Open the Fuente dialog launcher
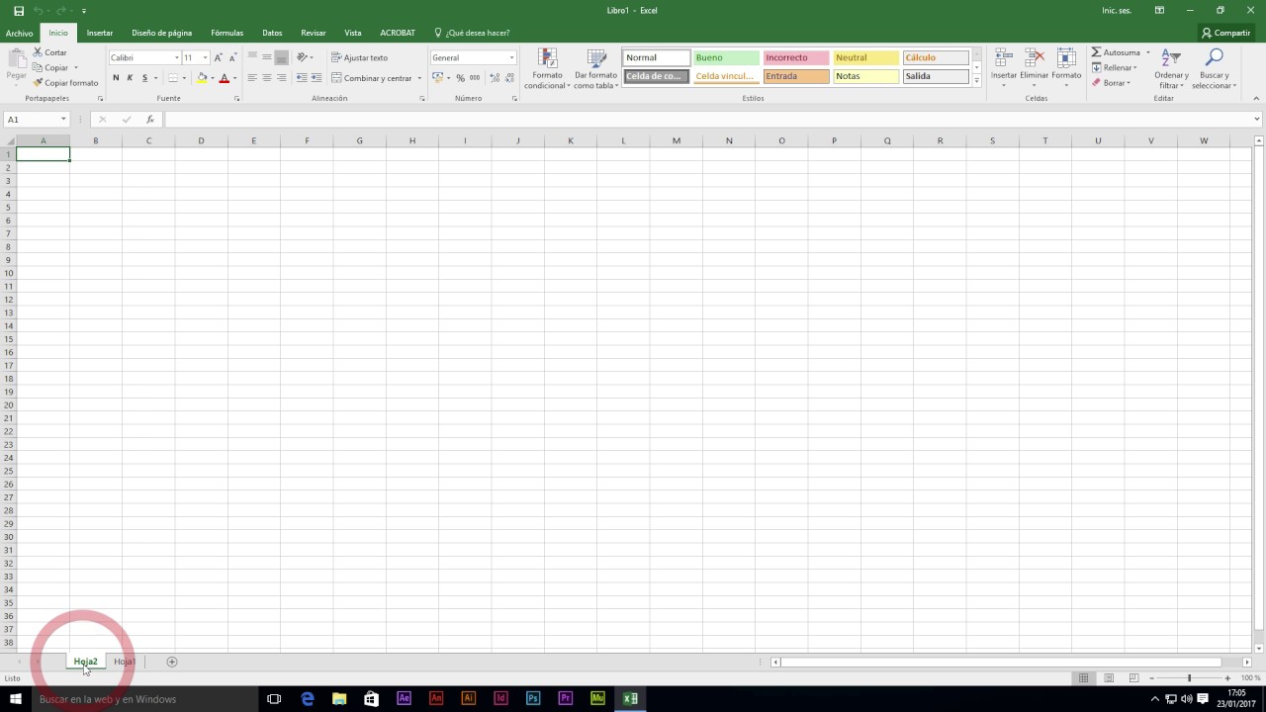The image size is (1266, 712). pos(236,99)
